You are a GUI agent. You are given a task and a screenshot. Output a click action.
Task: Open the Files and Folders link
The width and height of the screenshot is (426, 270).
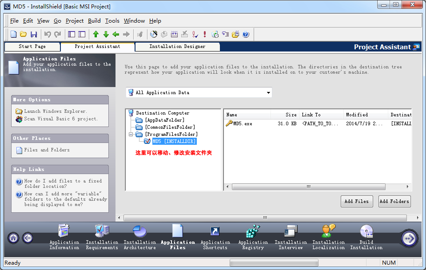pyautogui.click(x=47, y=150)
